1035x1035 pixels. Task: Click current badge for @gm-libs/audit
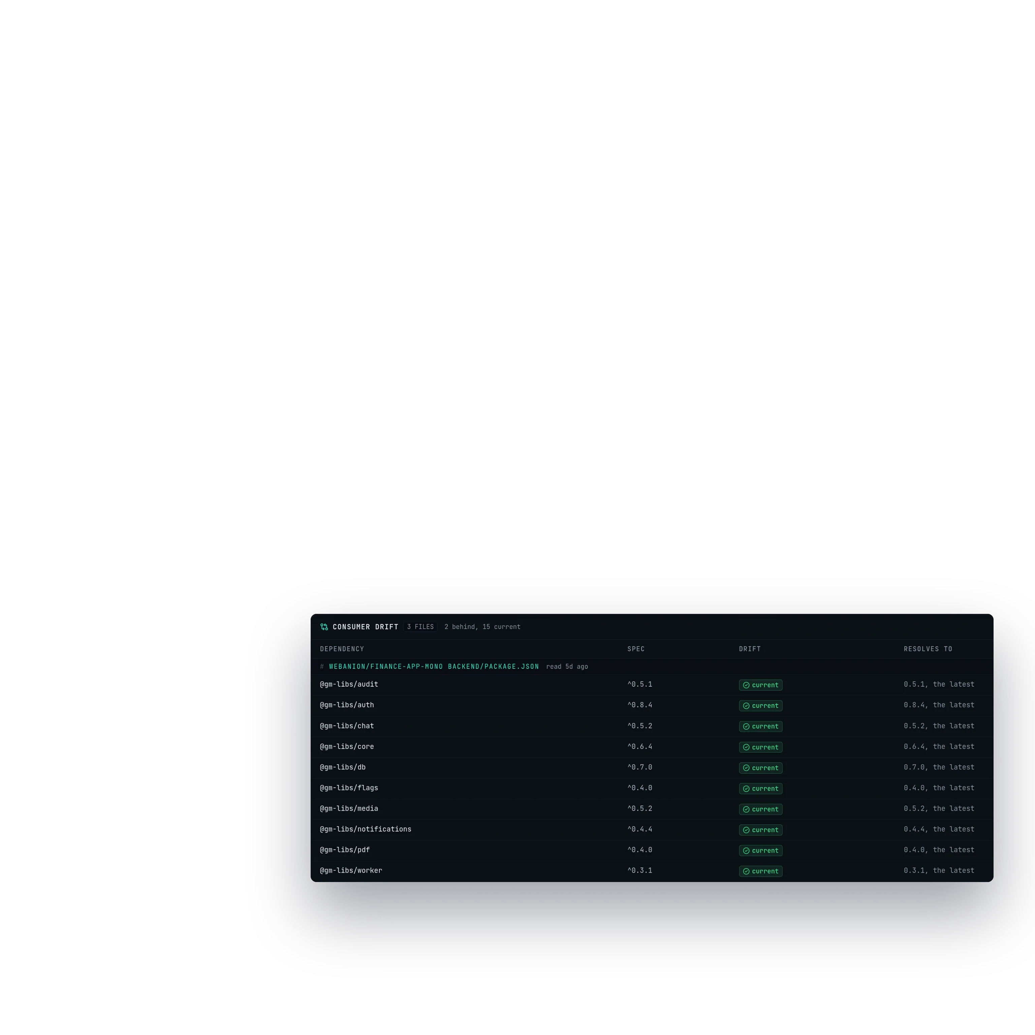pyautogui.click(x=761, y=685)
